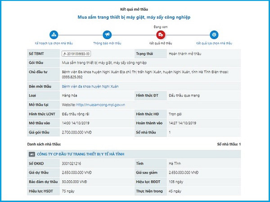The height and width of the screenshot is (202, 270).
Task: Select the Hiệu lực BĐDT value 105 ngày
Action: (176, 182)
